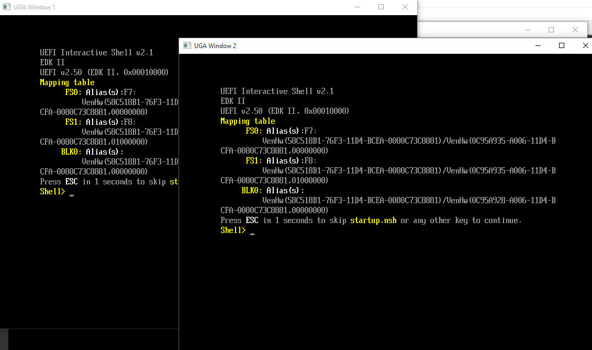Click 'FS0:' label in UGA Window 1
This screenshot has width=592, height=350.
point(73,92)
